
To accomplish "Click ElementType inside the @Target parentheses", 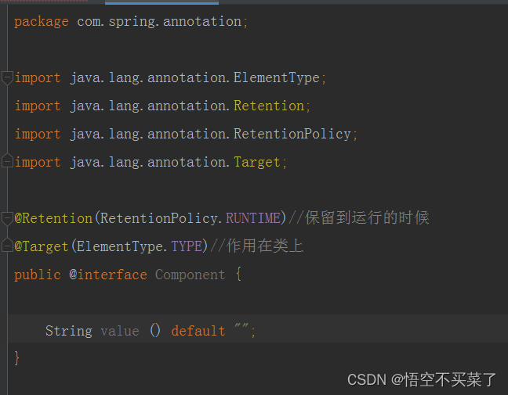I will pyautogui.click(x=120, y=246).
